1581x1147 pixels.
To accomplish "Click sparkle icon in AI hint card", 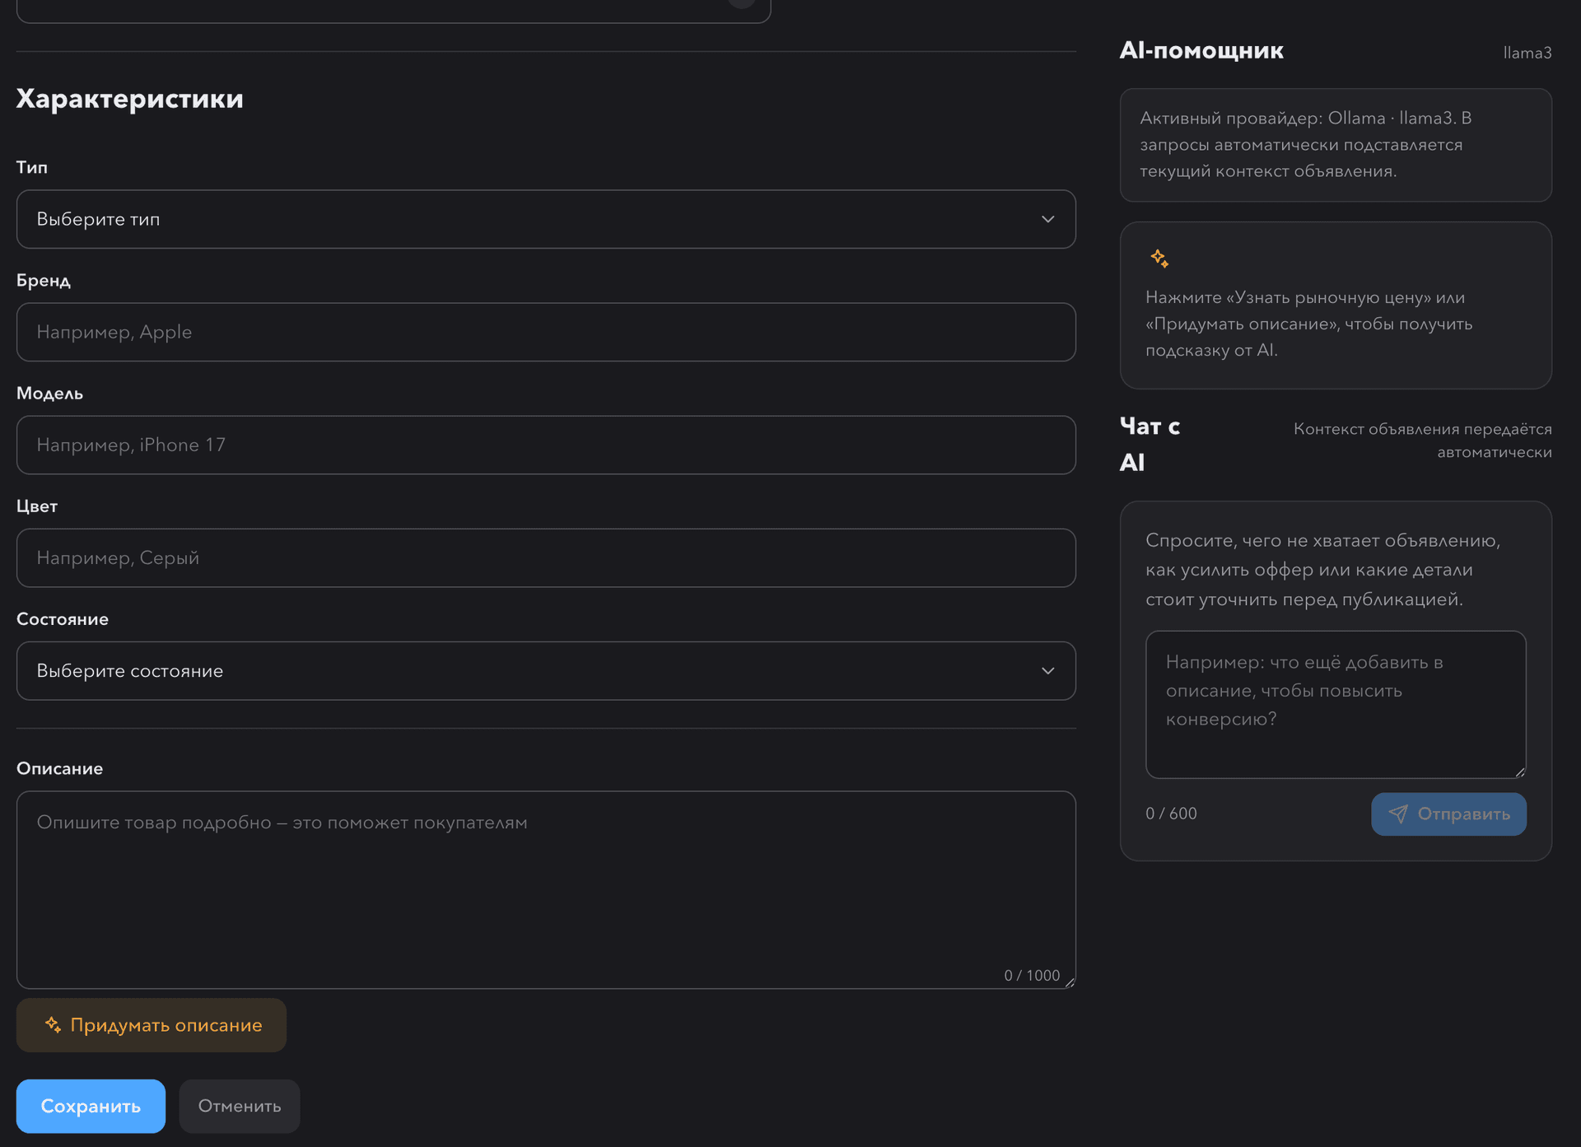I will (x=1159, y=259).
